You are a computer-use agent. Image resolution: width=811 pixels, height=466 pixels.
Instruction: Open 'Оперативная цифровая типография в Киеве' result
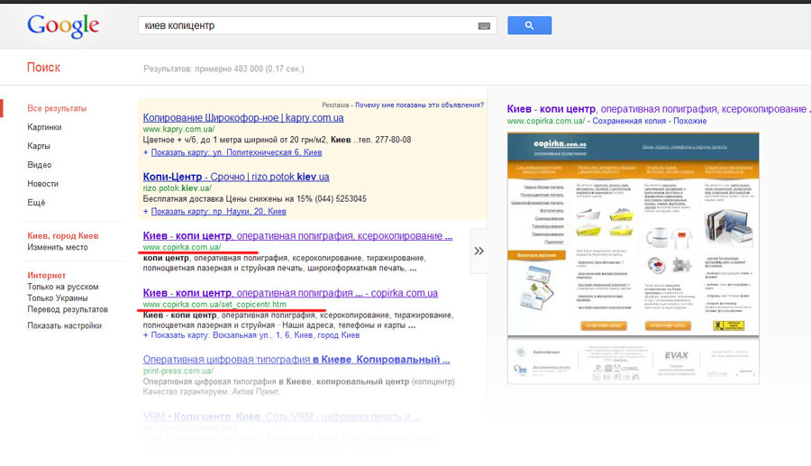point(296,360)
